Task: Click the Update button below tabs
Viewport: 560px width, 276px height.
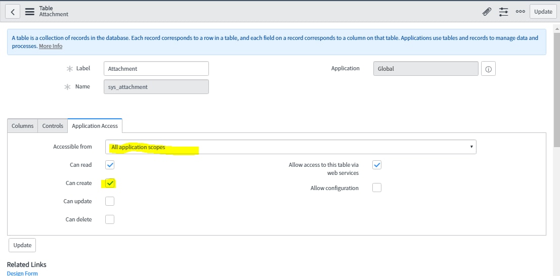Action: coord(22,245)
